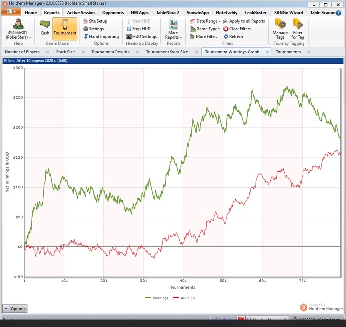Viewport: 346px width, 327px height.
Task: Open Manage Tags
Action: pyautogui.click(x=280, y=29)
